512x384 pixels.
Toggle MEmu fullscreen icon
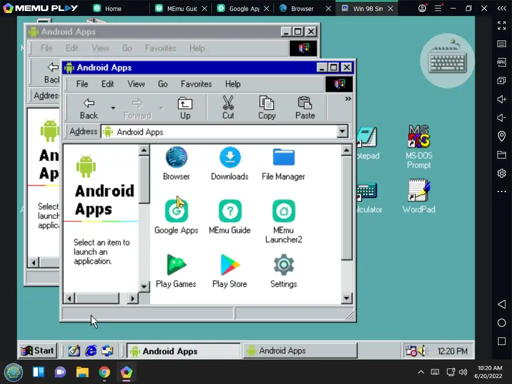click(x=501, y=25)
